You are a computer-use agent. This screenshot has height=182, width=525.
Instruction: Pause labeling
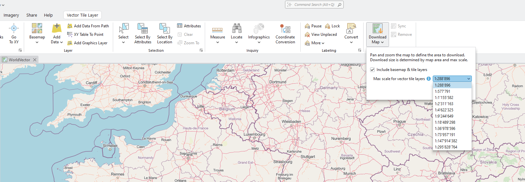coord(313,26)
